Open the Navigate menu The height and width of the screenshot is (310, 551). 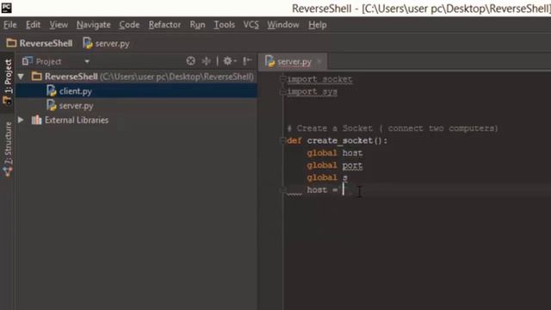click(94, 25)
